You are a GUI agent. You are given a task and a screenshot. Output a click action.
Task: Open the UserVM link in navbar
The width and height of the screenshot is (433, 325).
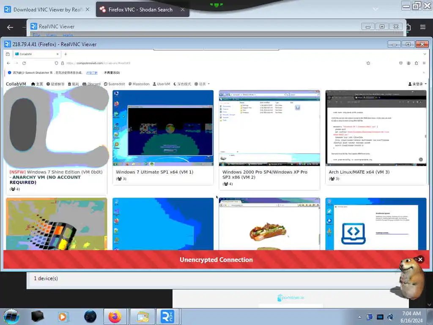coord(161,84)
